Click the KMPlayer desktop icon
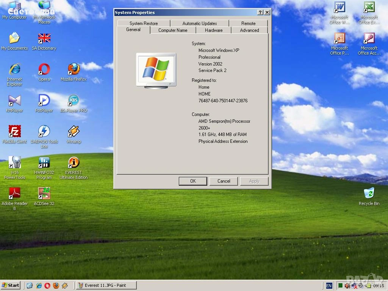Screen dimensions: 388x291 tap(14, 100)
